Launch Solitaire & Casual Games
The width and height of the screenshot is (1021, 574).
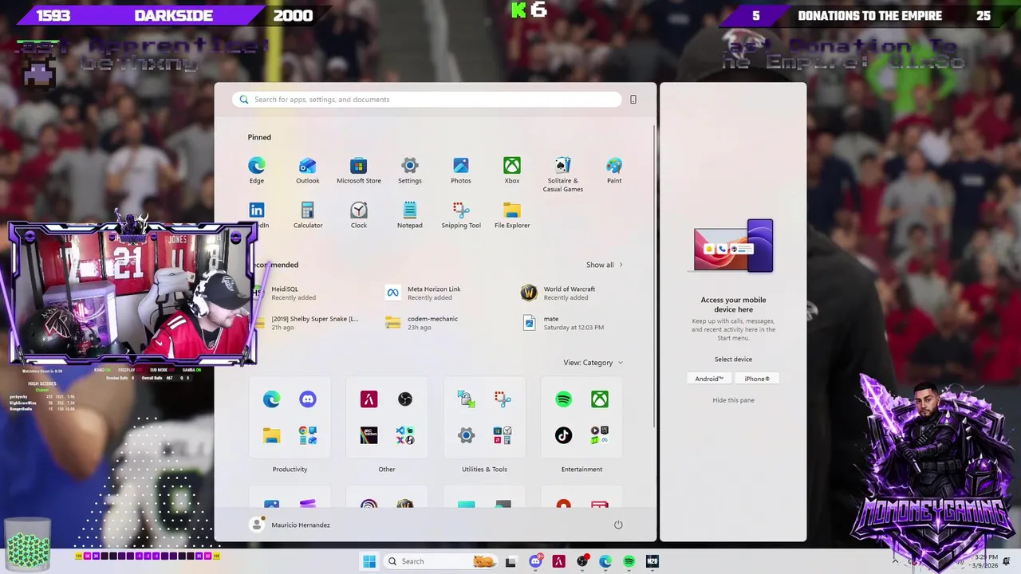(562, 175)
